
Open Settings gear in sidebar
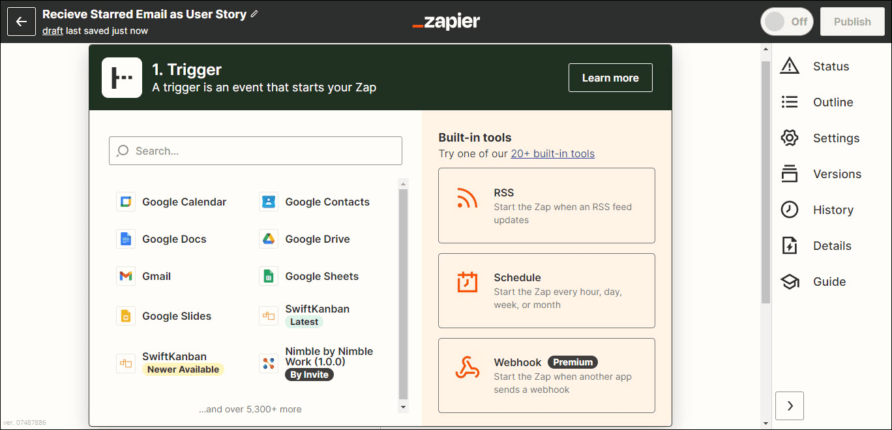(x=790, y=138)
